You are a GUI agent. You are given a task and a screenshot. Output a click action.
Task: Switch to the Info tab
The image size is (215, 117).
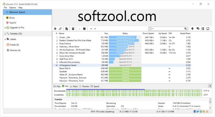[x=65, y=86]
